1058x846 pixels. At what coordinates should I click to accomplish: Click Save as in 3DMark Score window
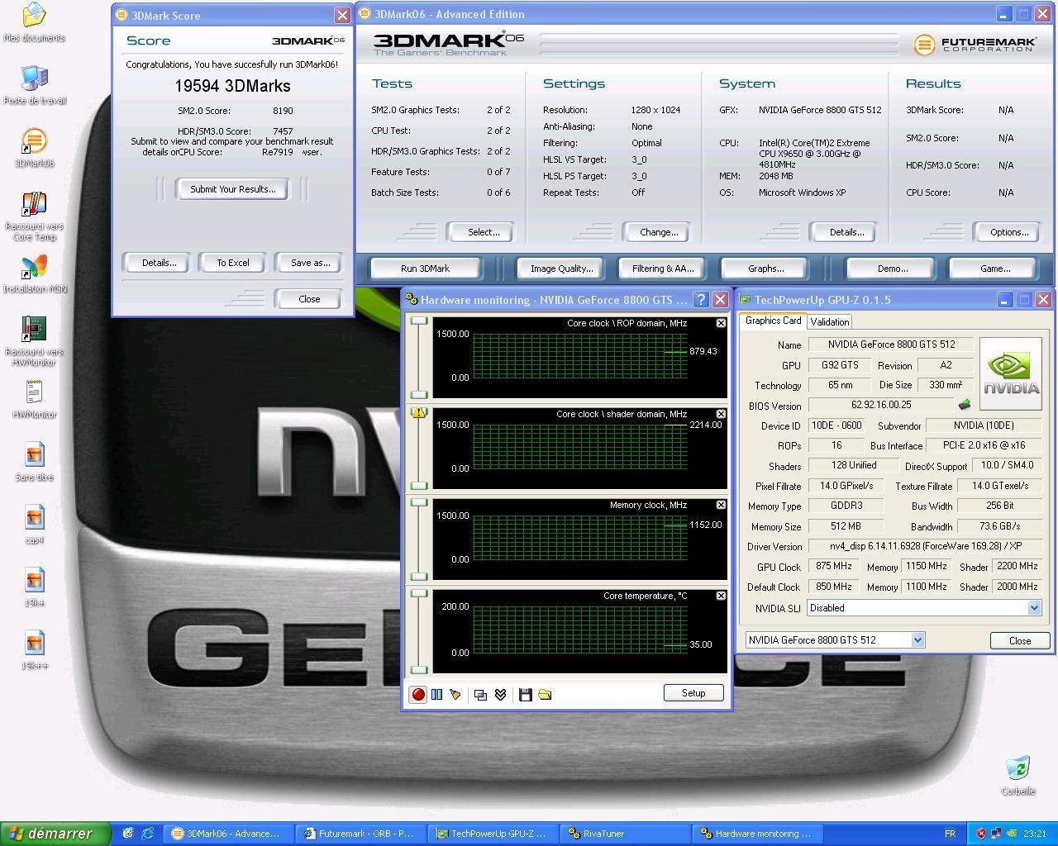310,263
